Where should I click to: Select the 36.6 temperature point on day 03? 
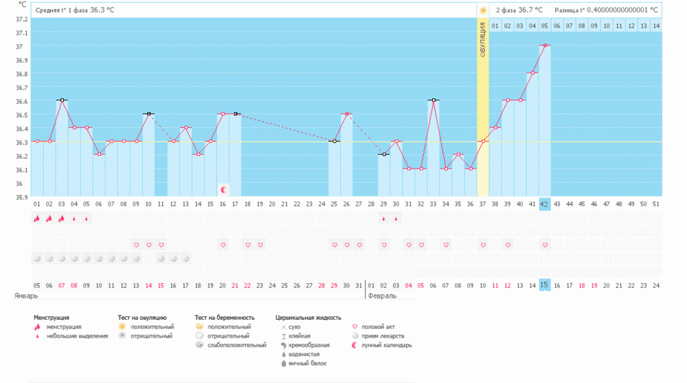[62, 100]
